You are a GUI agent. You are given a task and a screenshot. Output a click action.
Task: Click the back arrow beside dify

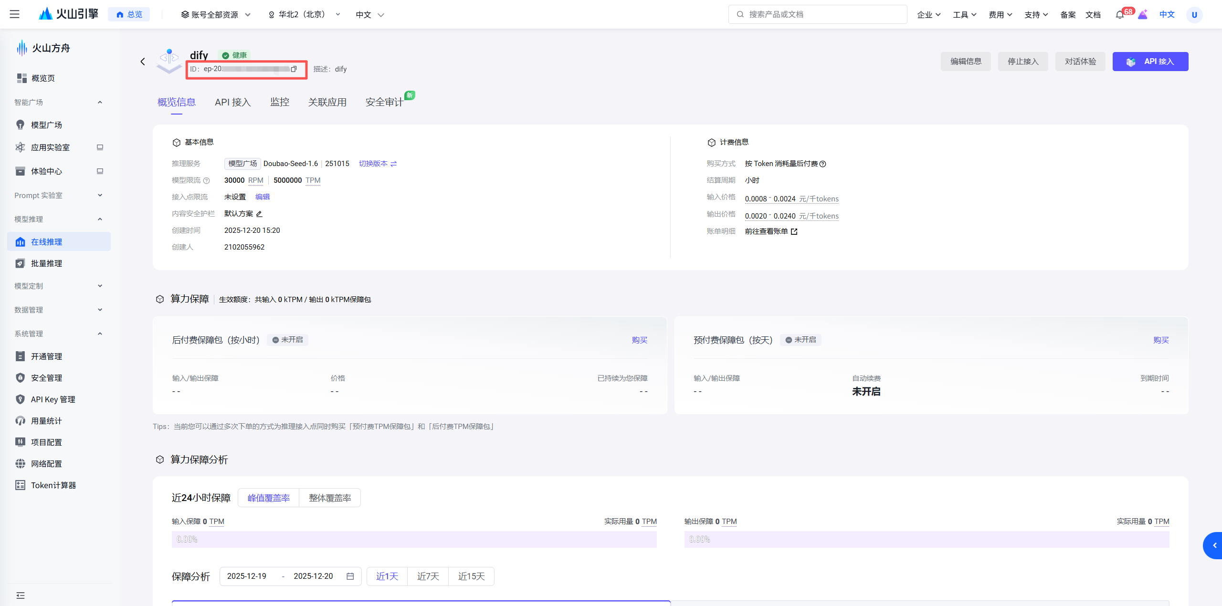(142, 62)
